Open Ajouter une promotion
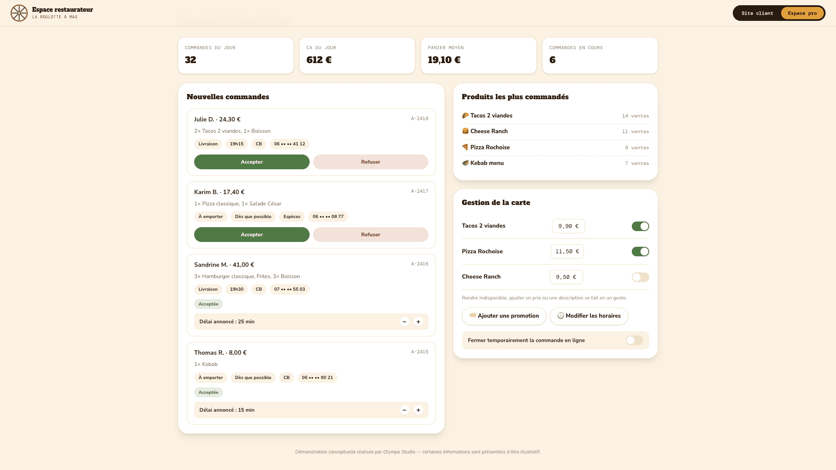 coord(504,316)
